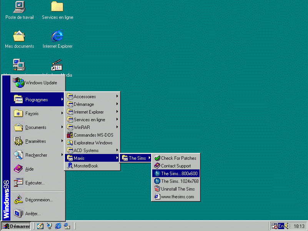Click the MonsterBook program icon
Viewport: 308px width, 231px height.
tap(70, 166)
